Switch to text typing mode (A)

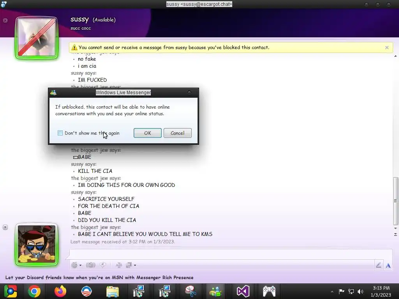(x=388, y=266)
